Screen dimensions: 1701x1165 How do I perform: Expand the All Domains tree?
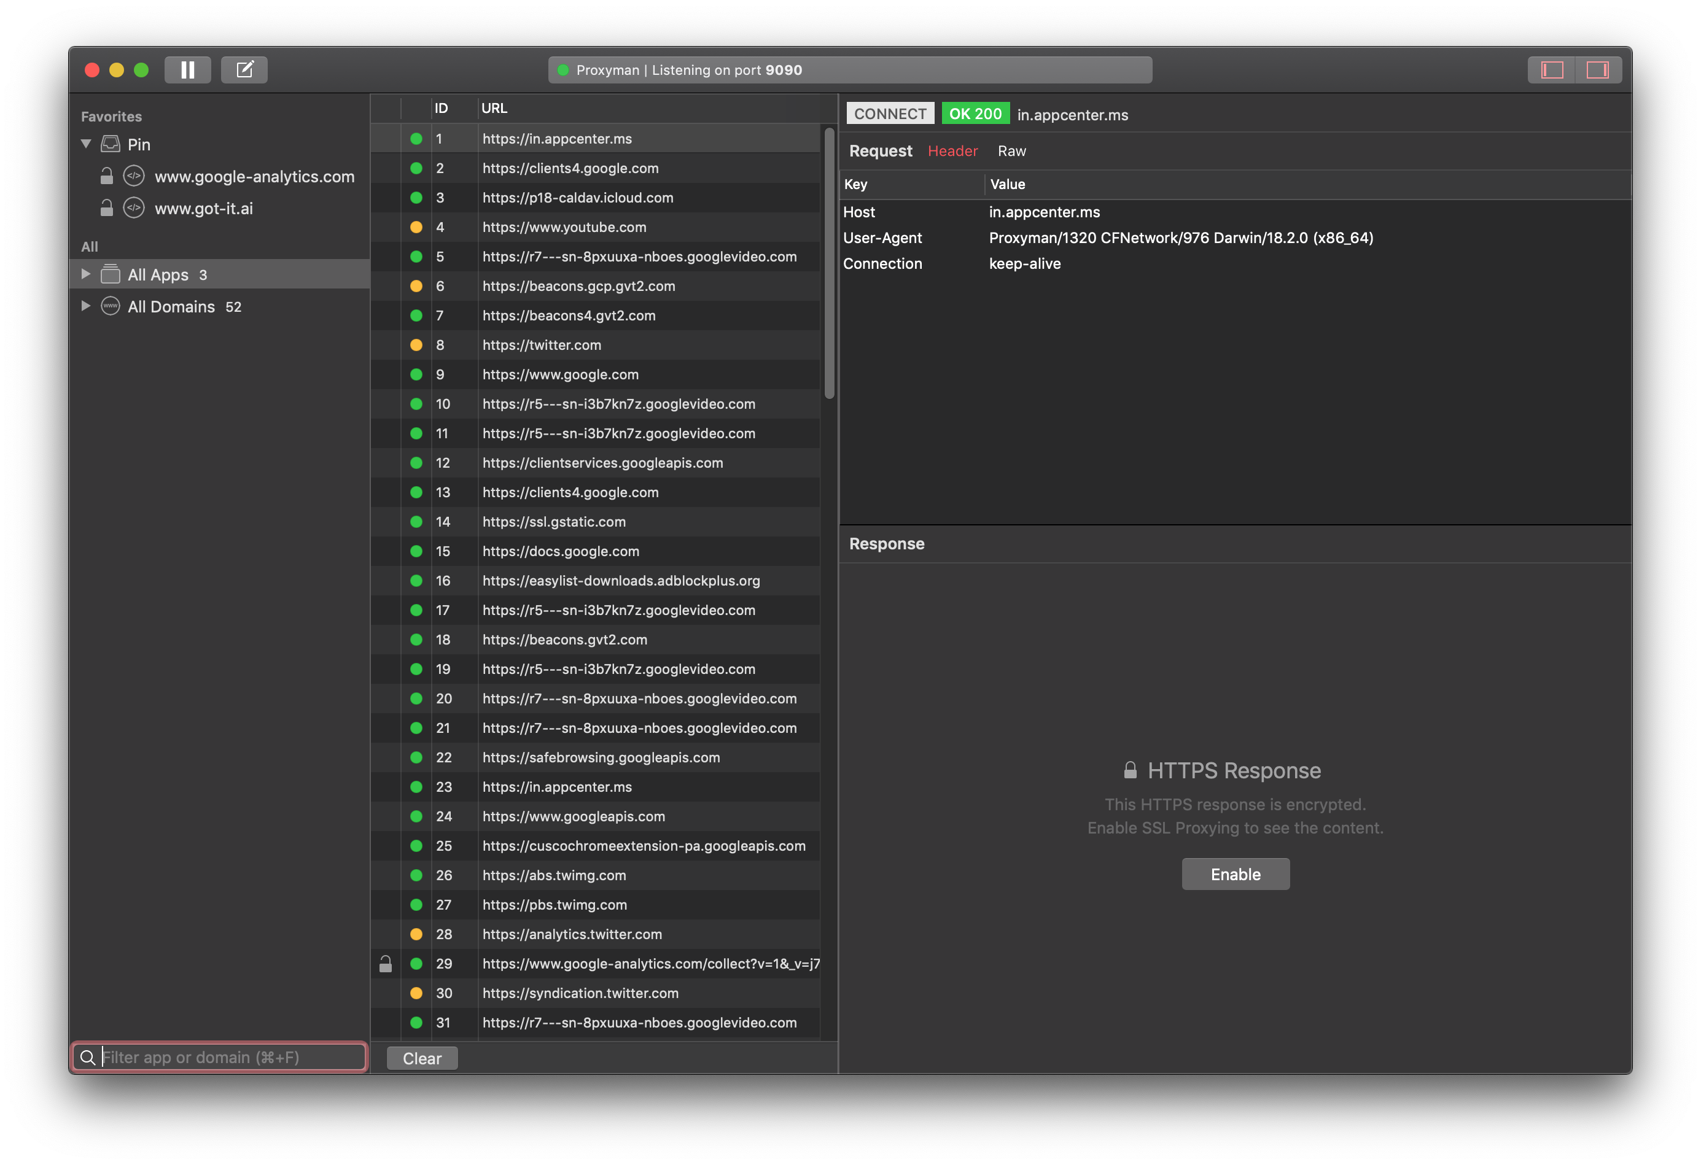(85, 306)
